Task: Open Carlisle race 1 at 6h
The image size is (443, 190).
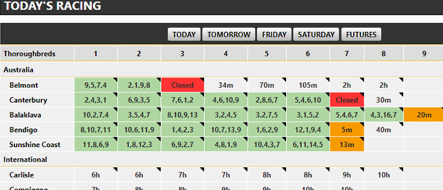Action: [x=96, y=175]
